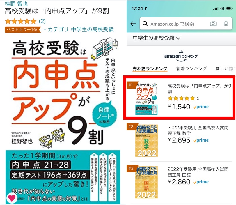Open the 全国高校入試問題正解 国語 title link
This screenshot has width=236, height=205.
(x=198, y=172)
